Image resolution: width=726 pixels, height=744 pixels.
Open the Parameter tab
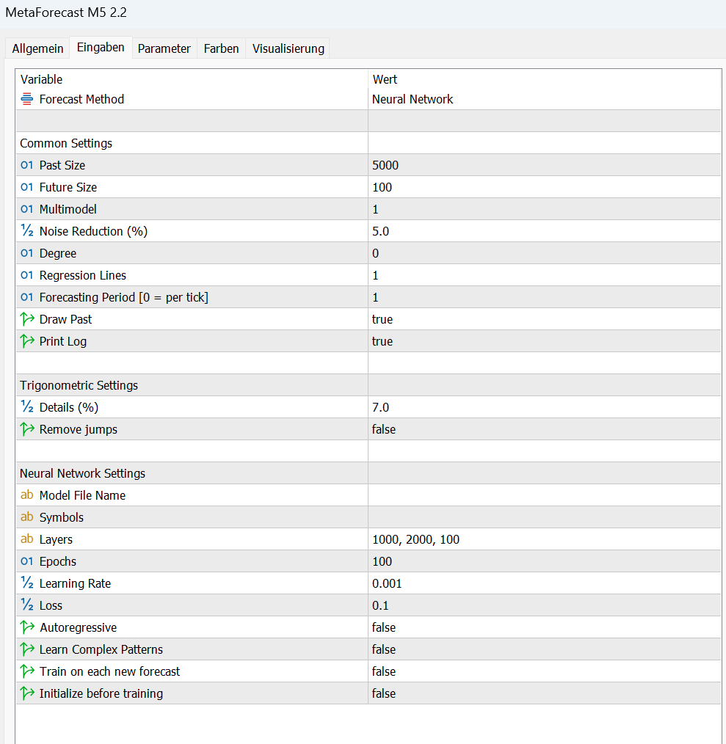164,48
